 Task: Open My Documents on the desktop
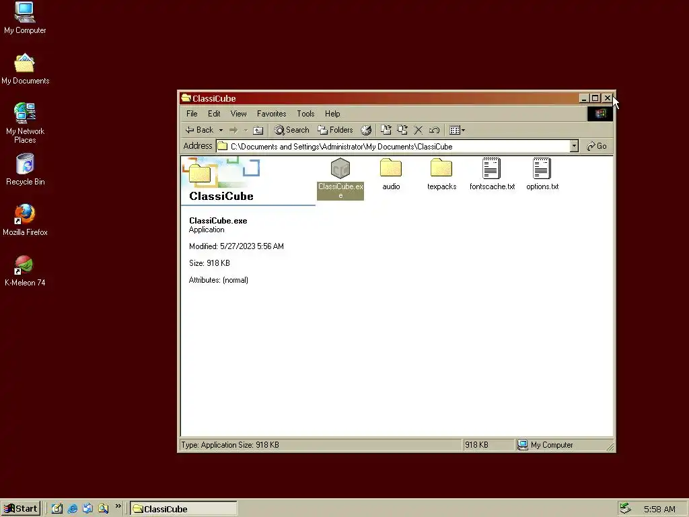(x=25, y=69)
